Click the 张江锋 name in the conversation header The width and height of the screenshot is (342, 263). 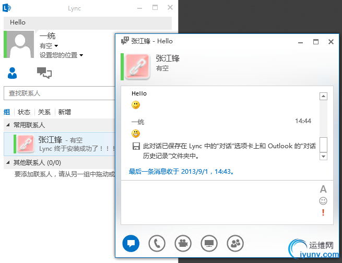(x=168, y=58)
